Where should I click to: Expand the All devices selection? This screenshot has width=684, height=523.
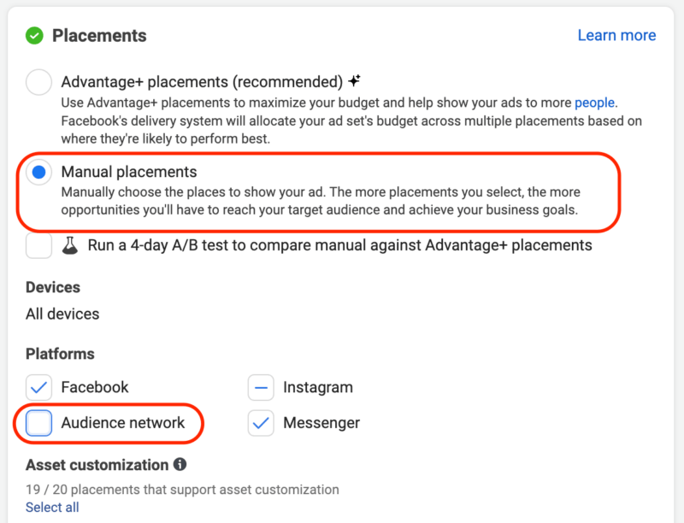click(62, 314)
